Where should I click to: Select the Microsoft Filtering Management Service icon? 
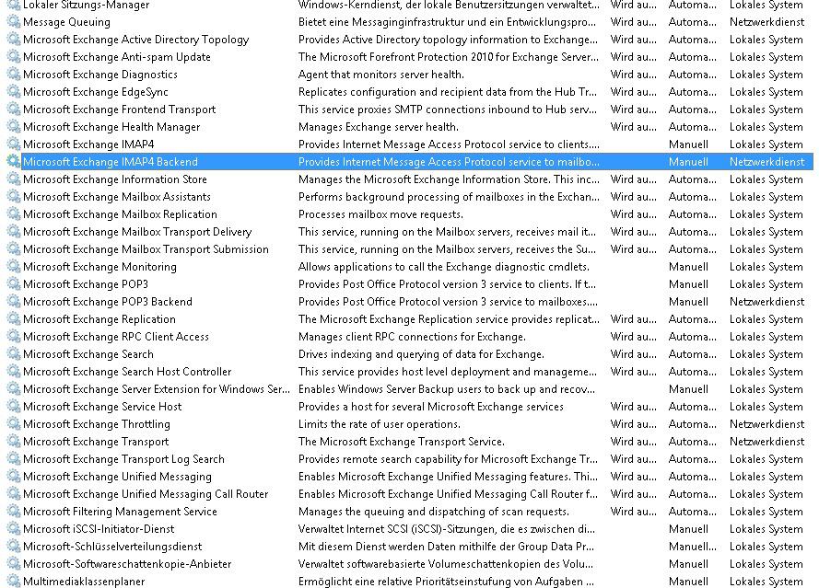pyautogui.click(x=13, y=512)
